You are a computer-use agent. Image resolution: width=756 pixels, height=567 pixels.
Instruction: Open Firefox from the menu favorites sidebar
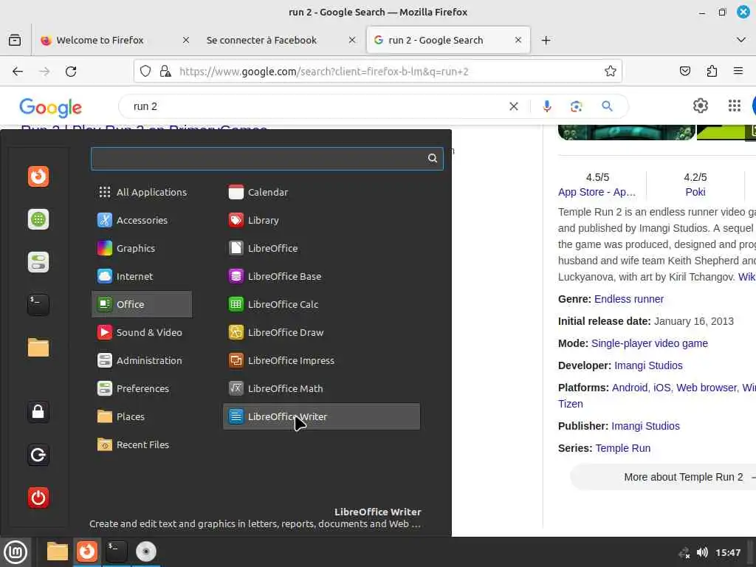[38, 176]
